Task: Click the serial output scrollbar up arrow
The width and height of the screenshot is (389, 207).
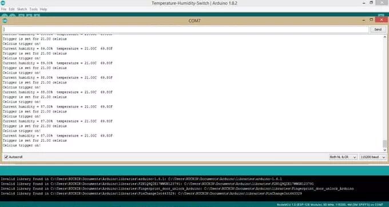Action: pyautogui.click(x=385, y=37)
